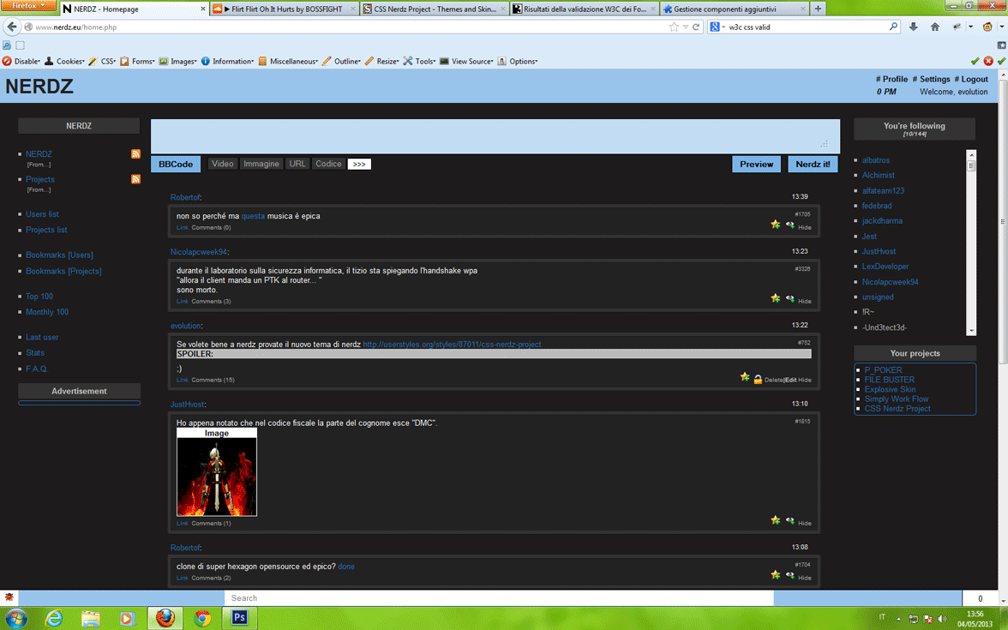Screen dimensions: 1008x630
Task: Click the quote icon on JustHvost's post
Action: click(x=789, y=520)
